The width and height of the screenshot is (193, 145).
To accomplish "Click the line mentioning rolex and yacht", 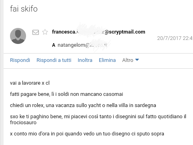I will point(83,105).
